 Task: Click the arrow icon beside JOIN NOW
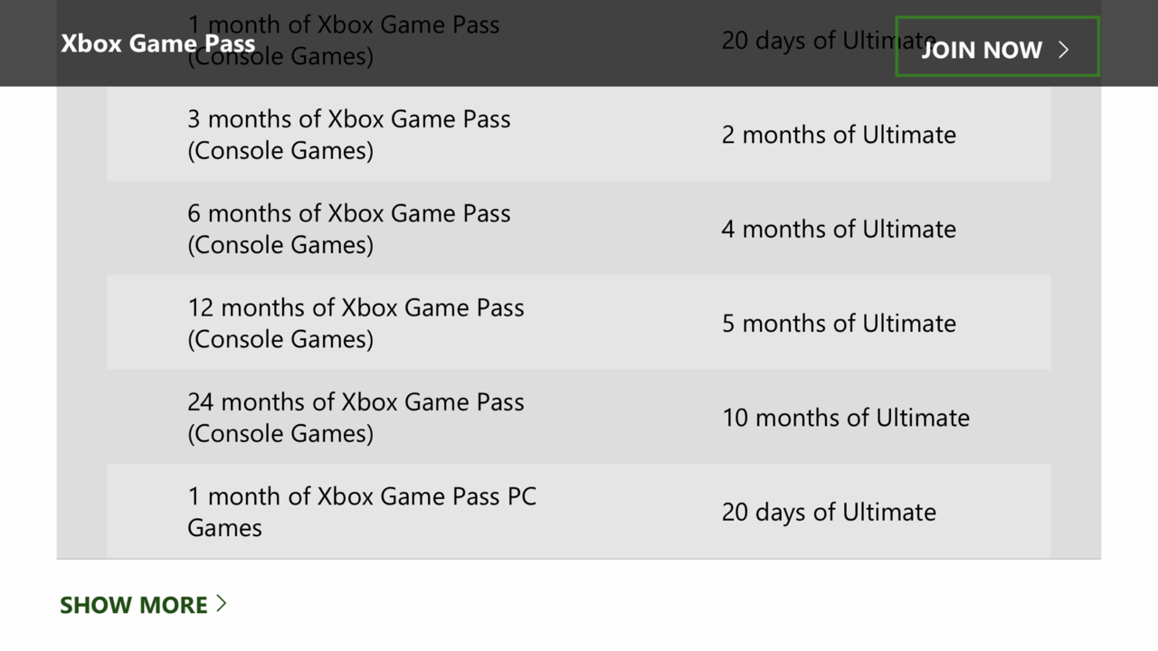pos(1064,49)
